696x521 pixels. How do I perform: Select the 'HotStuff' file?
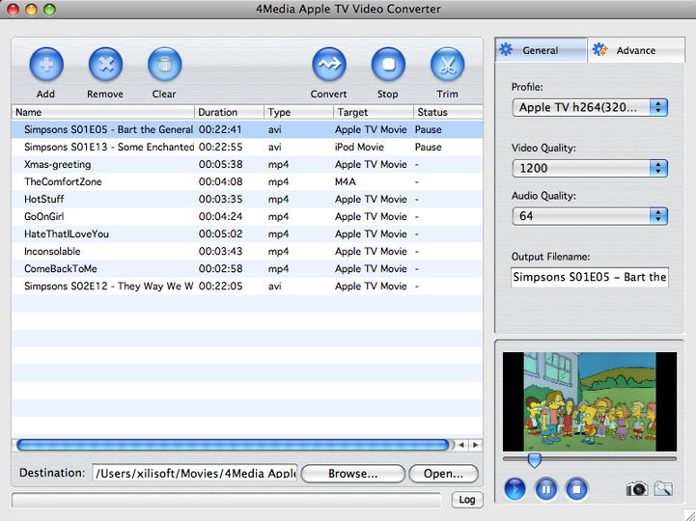tap(247, 199)
